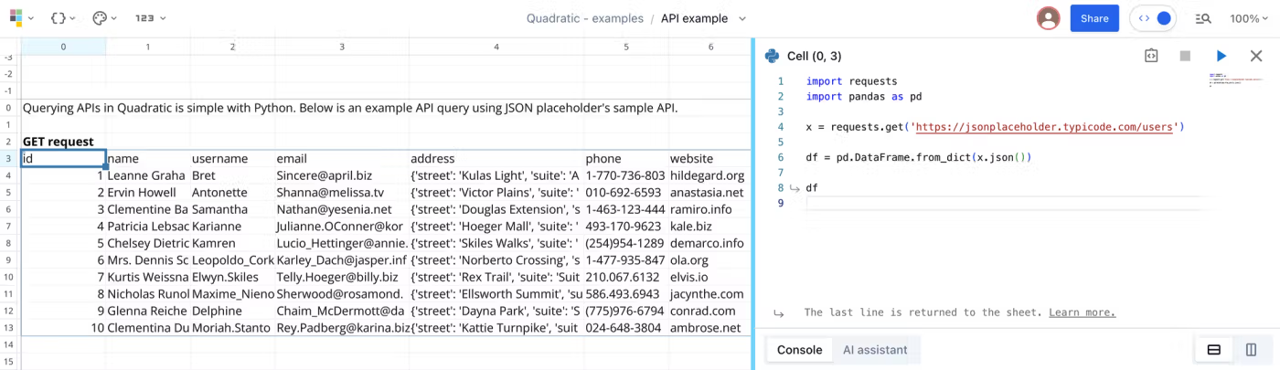Select the 'Elwyn.Skiles' username cell

click(x=232, y=277)
